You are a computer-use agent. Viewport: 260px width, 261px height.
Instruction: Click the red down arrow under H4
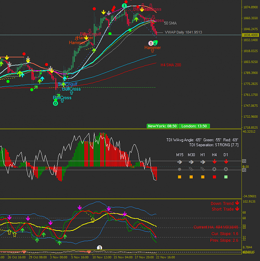[x=215, y=161]
